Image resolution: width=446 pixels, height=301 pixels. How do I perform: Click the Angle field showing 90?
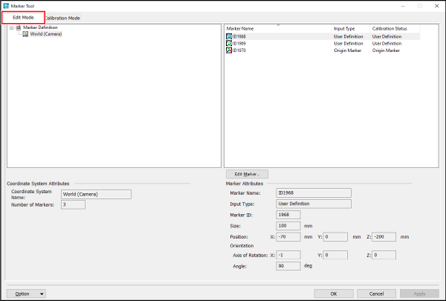[288, 266]
